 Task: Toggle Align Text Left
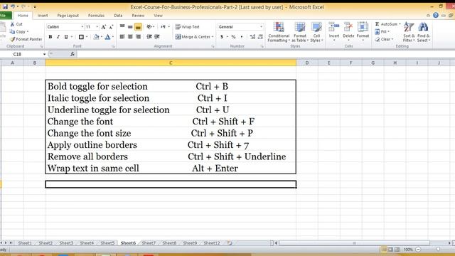(x=122, y=37)
